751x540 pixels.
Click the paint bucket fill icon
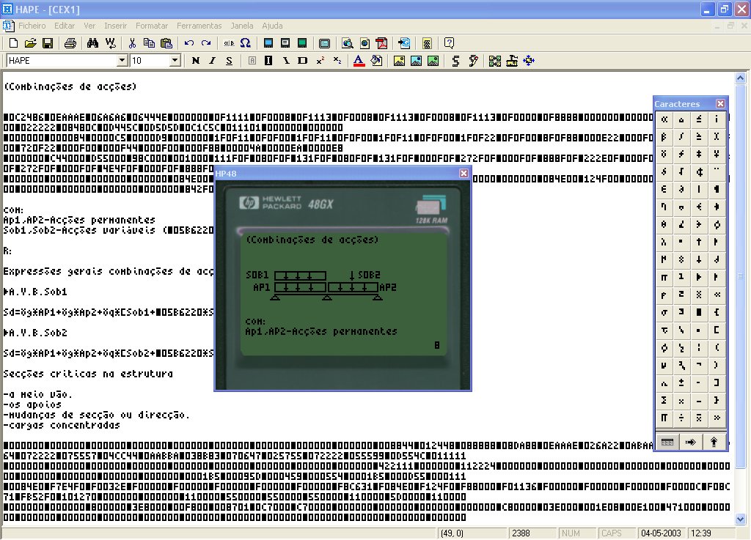376,60
